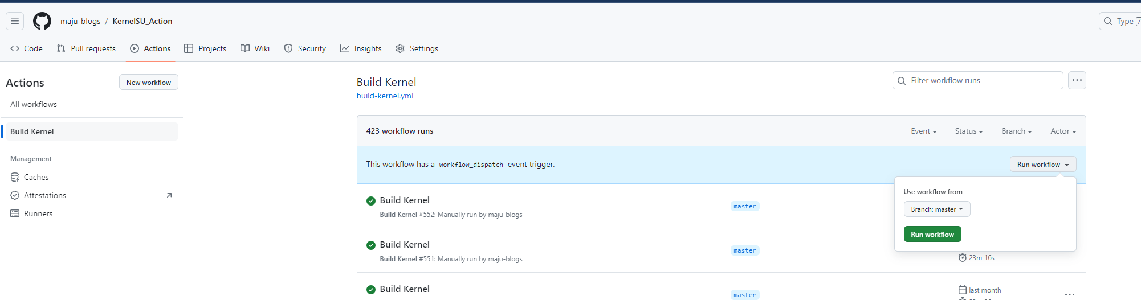Expand the Event filter dropdown
This screenshot has width=1141, height=300.
923,131
